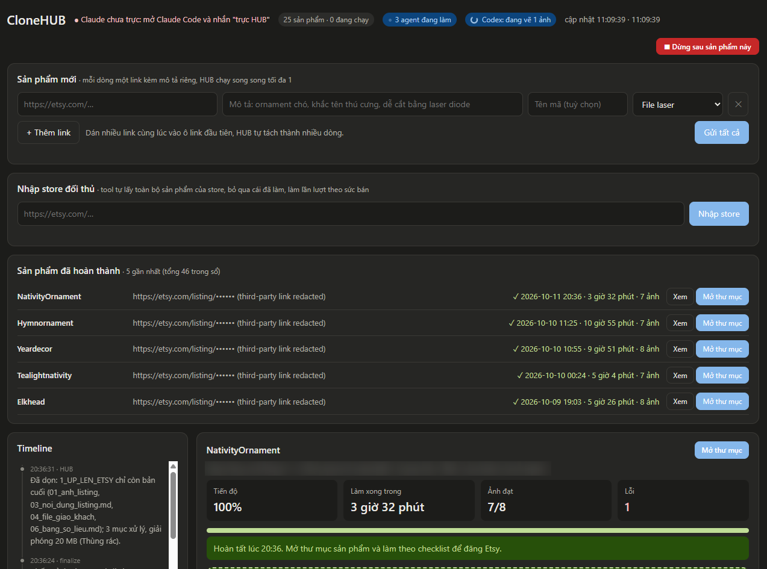Click the Codex: đang vẽ 1 ảnh badge

510,20
